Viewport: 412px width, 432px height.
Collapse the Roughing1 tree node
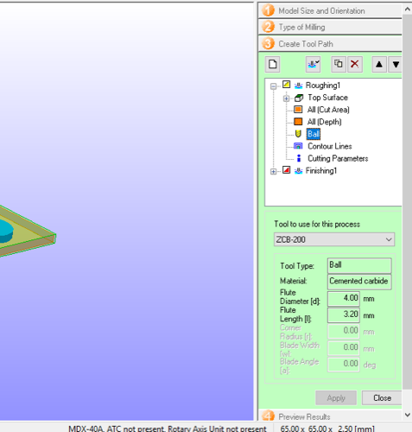[x=273, y=86]
